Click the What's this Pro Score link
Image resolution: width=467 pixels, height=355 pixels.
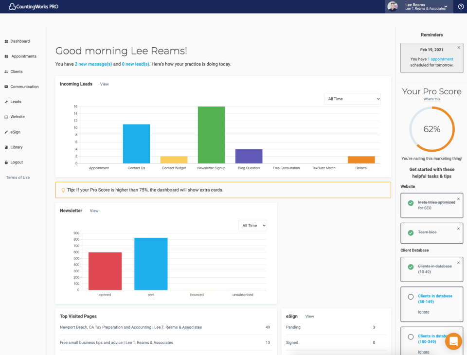pyautogui.click(x=431, y=99)
